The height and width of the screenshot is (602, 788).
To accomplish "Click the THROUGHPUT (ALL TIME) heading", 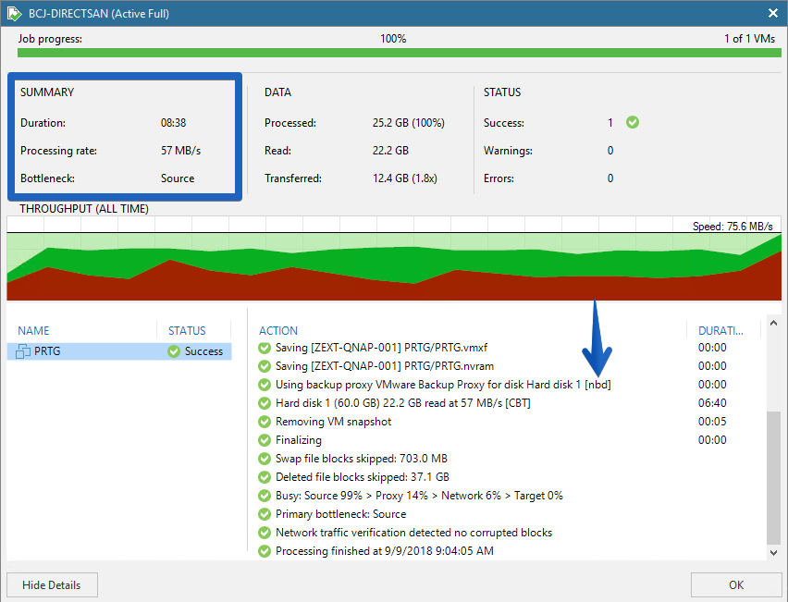I will pos(84,209).
